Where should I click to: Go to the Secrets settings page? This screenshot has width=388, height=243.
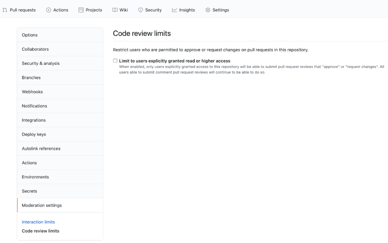[x=29, y=191]
